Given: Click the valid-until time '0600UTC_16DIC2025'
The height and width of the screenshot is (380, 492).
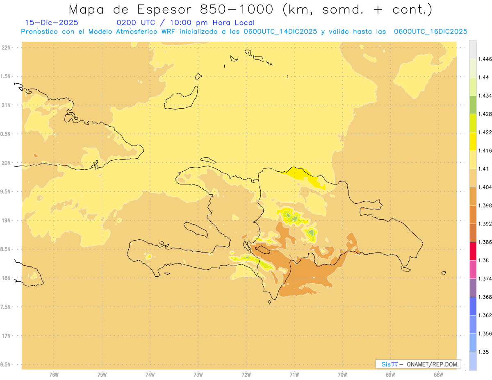Looking at the screenshot, I should point(430,32).
